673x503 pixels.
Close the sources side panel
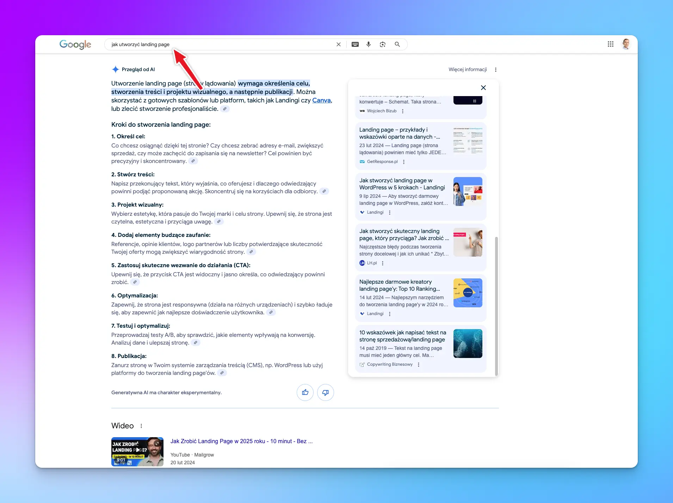483,88
